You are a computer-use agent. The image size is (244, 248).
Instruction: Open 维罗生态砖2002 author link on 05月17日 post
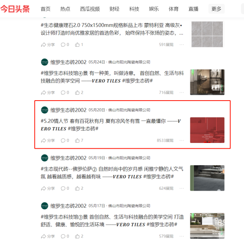[x=68, y=206]
